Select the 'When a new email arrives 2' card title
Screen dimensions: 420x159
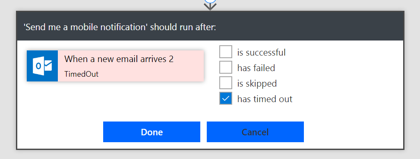(119, 59)
